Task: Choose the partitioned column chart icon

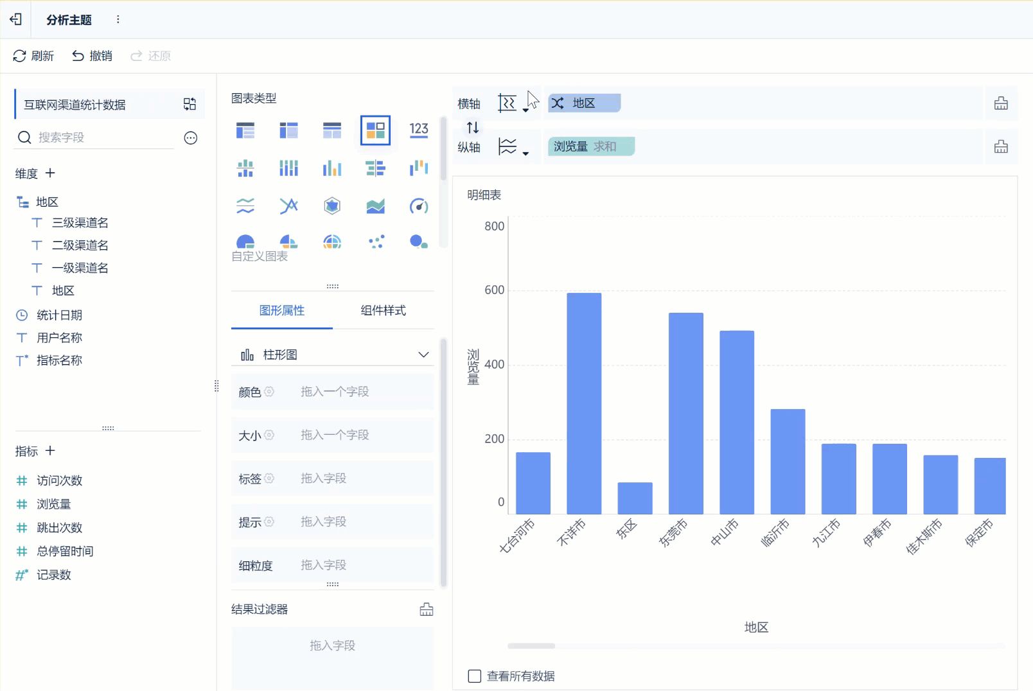Action: (x=245, y=168)
